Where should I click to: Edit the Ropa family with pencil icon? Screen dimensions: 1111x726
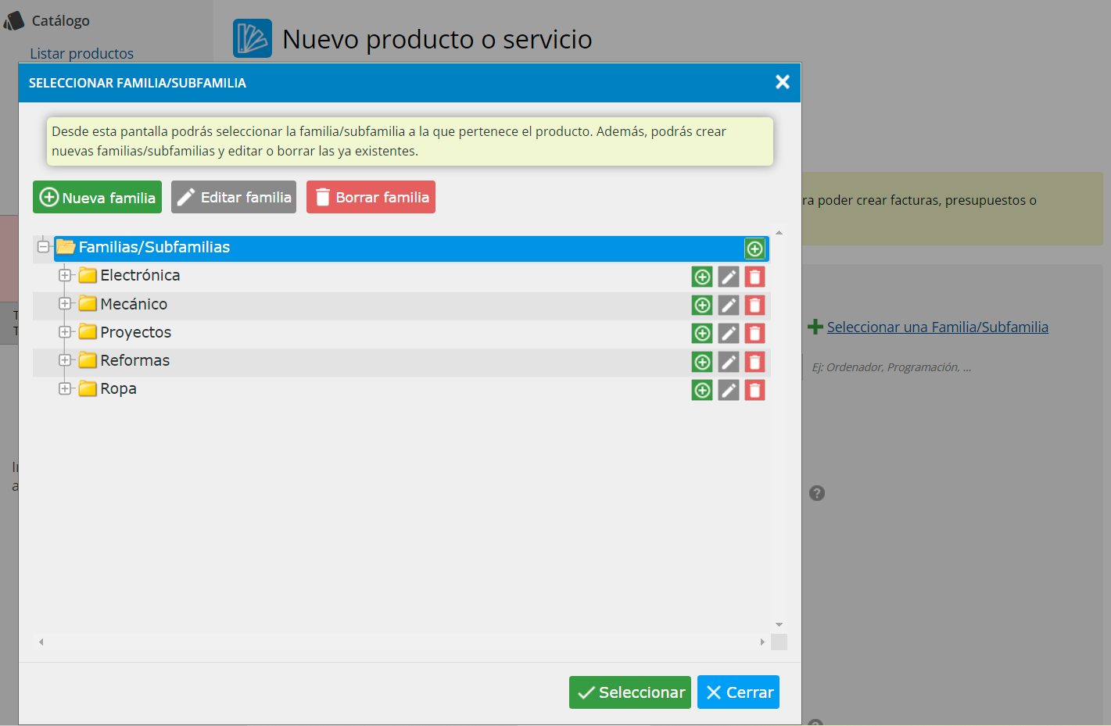(729, 390)
